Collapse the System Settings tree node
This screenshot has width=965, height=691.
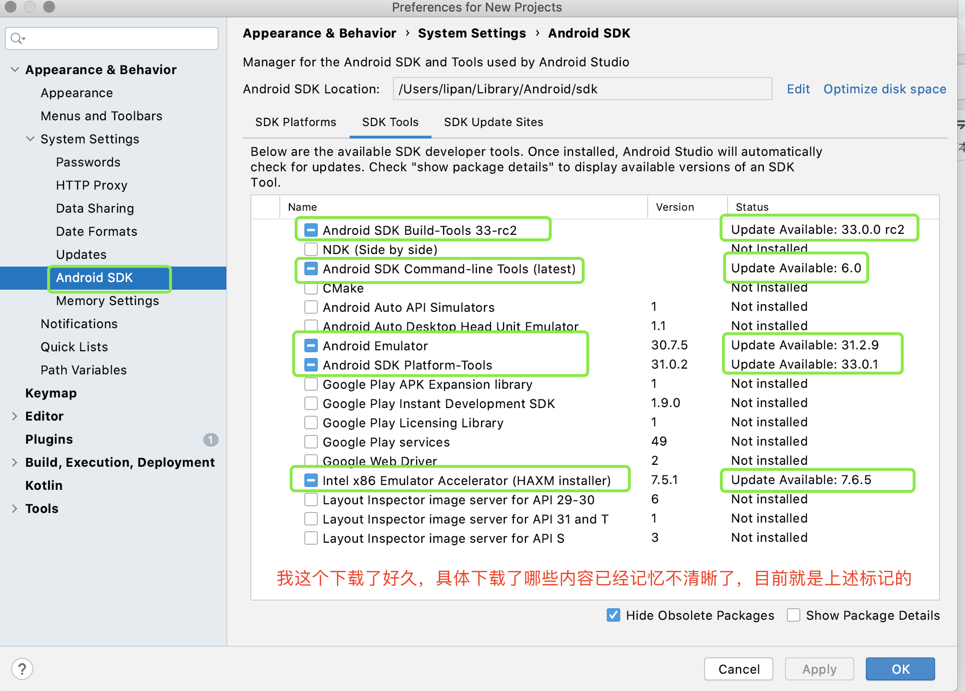[30, 139]
